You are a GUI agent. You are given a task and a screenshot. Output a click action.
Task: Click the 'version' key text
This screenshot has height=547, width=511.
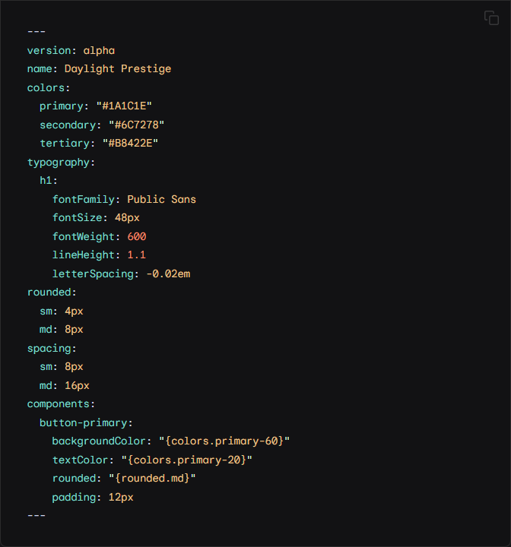49,51
